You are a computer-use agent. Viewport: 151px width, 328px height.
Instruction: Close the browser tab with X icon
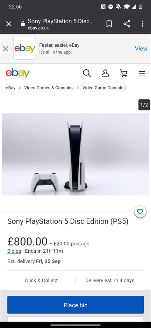(x=9, y=24)
